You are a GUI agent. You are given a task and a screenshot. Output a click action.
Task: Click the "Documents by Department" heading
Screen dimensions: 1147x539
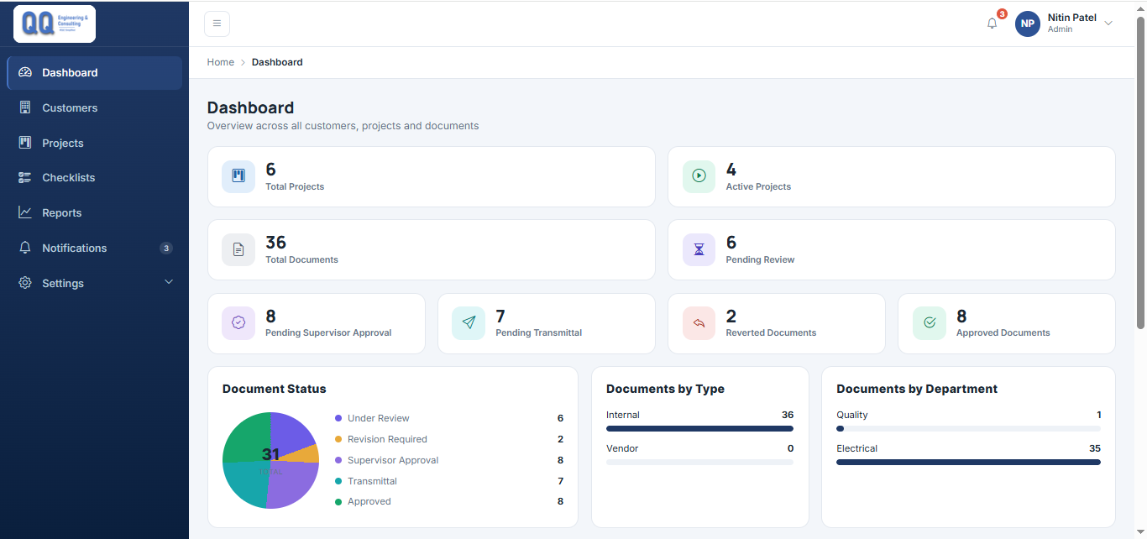pos(917,389)
